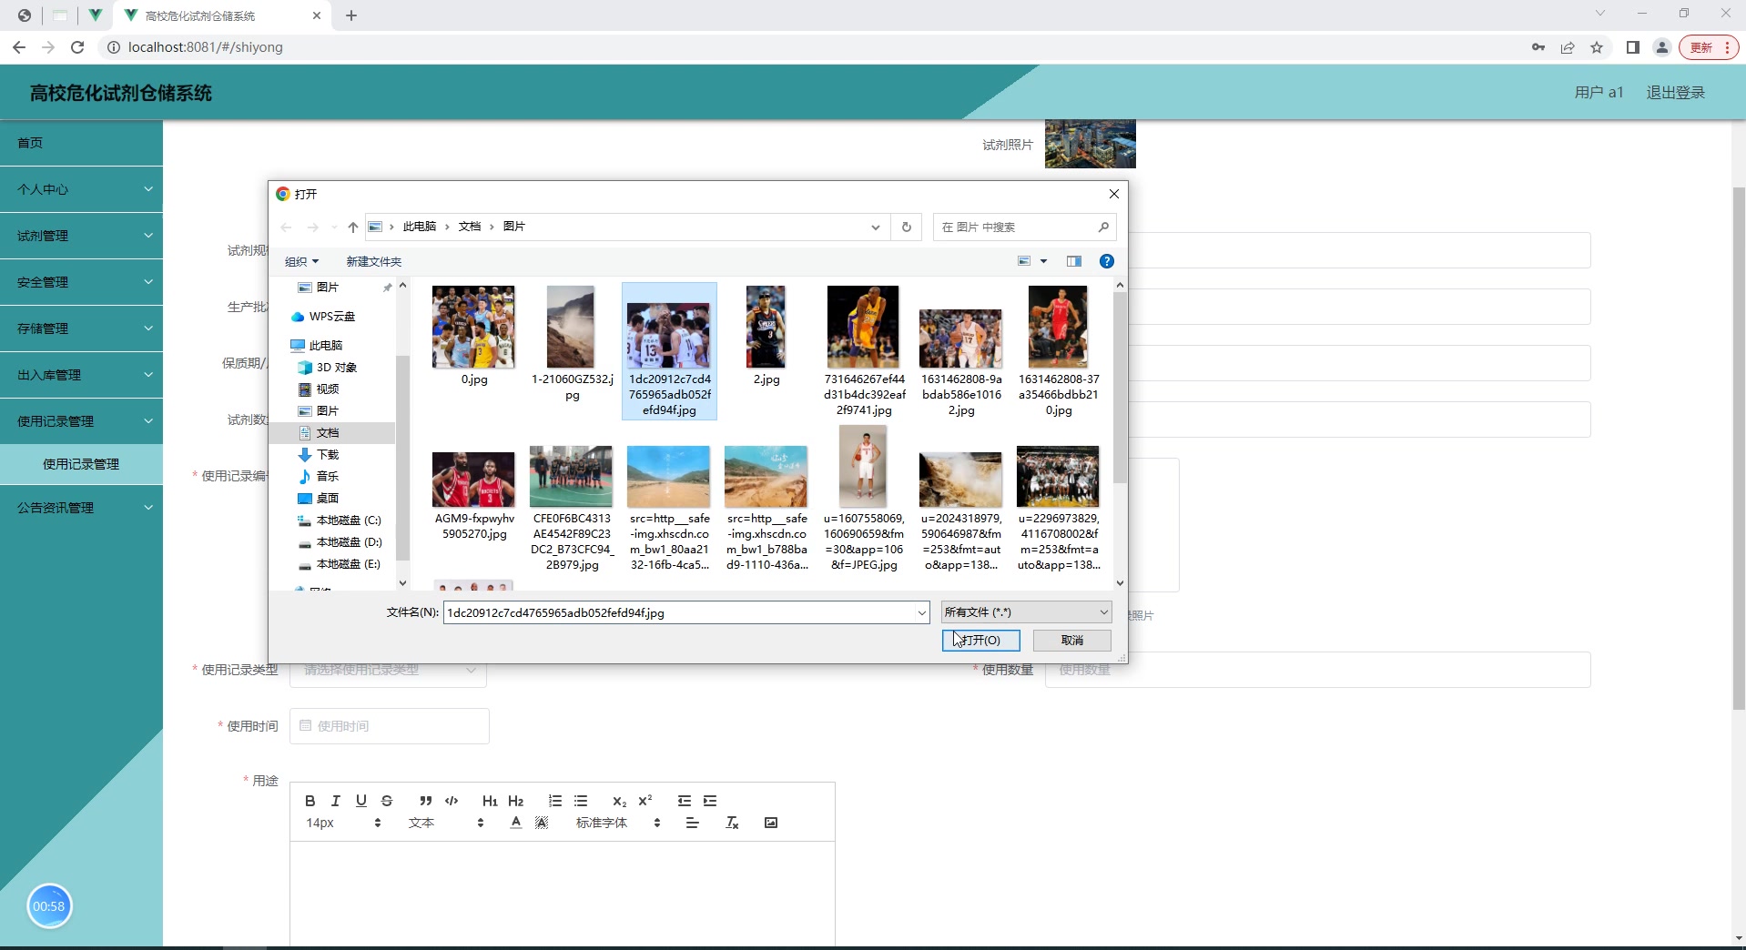Go up one folder level in dialog

coord(353,227)
